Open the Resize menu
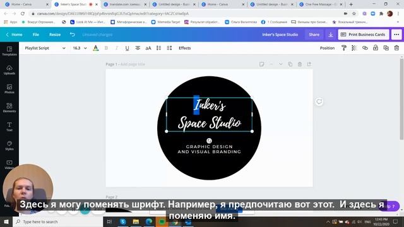The height and width of the screenshot is (227, 404). pos(55,35)
